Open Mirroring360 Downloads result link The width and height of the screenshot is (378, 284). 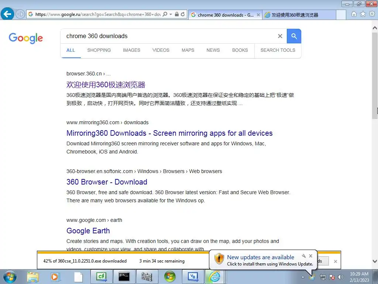(169, 133)
